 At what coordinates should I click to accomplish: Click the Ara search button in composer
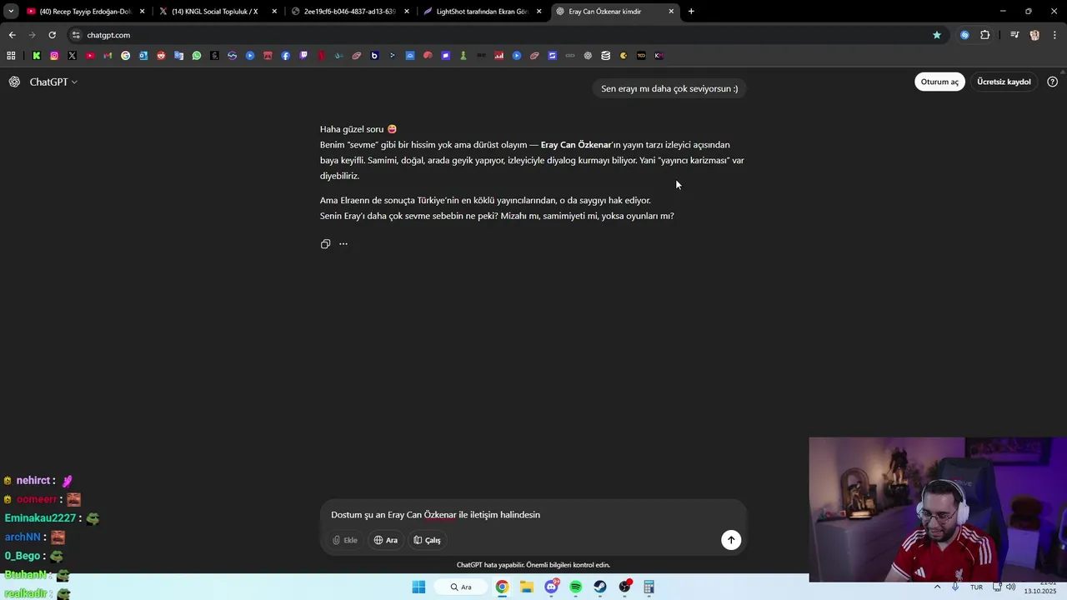(385, 540)
